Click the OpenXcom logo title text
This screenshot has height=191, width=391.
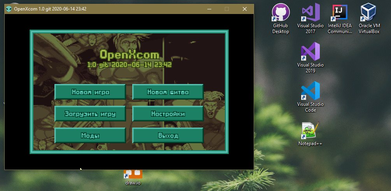pos(130,54)
